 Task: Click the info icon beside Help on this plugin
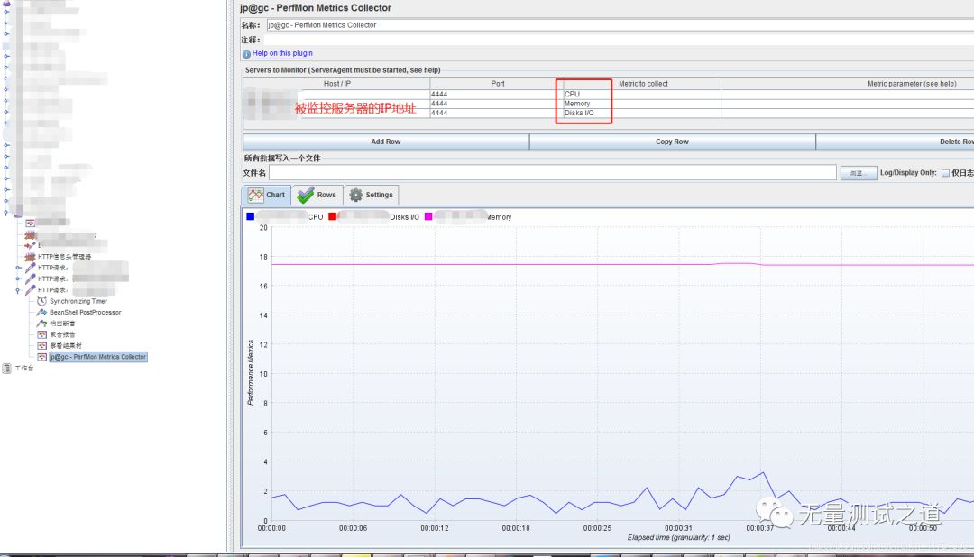(x=246, y=54)
